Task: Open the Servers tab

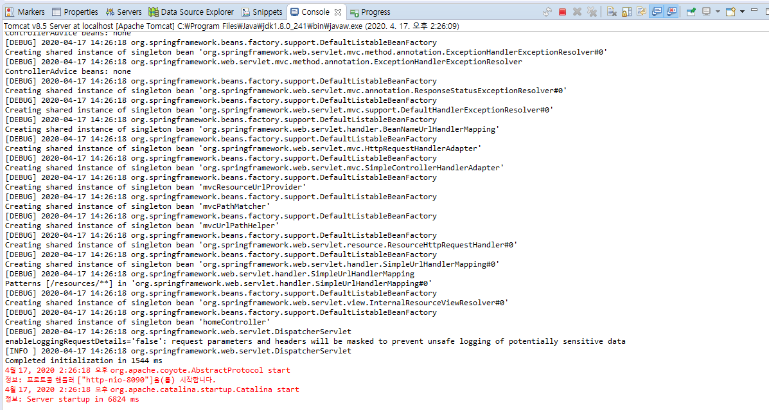Action: pyautogui.click(x=123, y=12)
